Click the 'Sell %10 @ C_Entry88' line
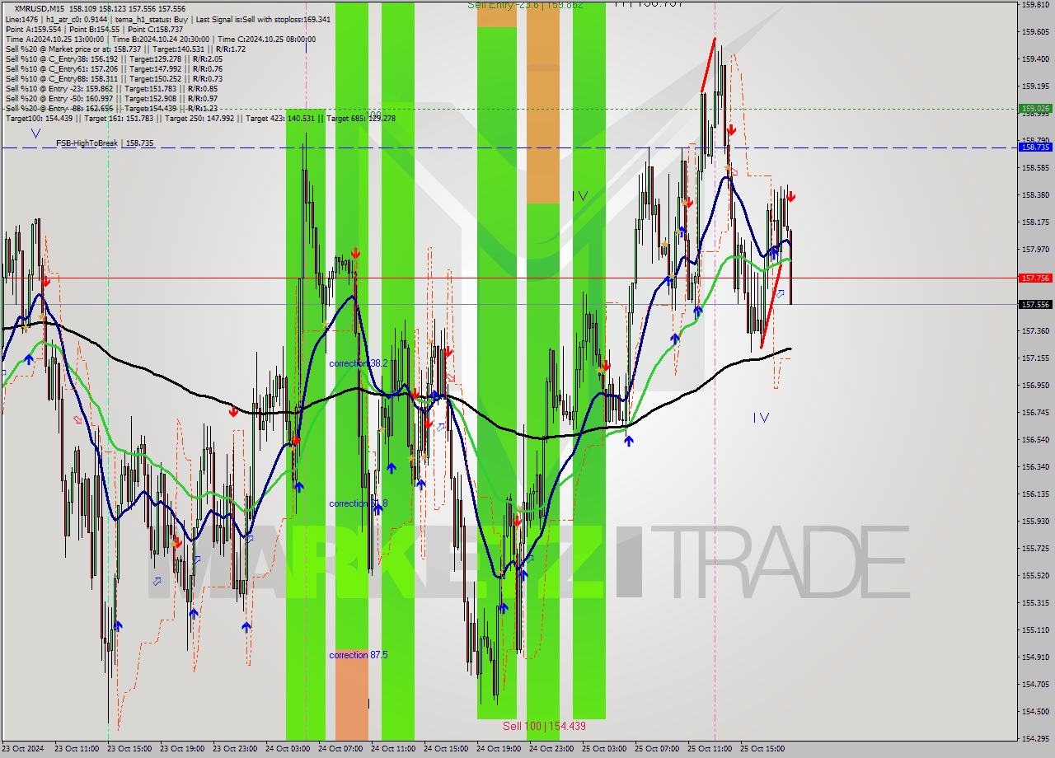The image size is (1055, 758). (x=114, y=79)
